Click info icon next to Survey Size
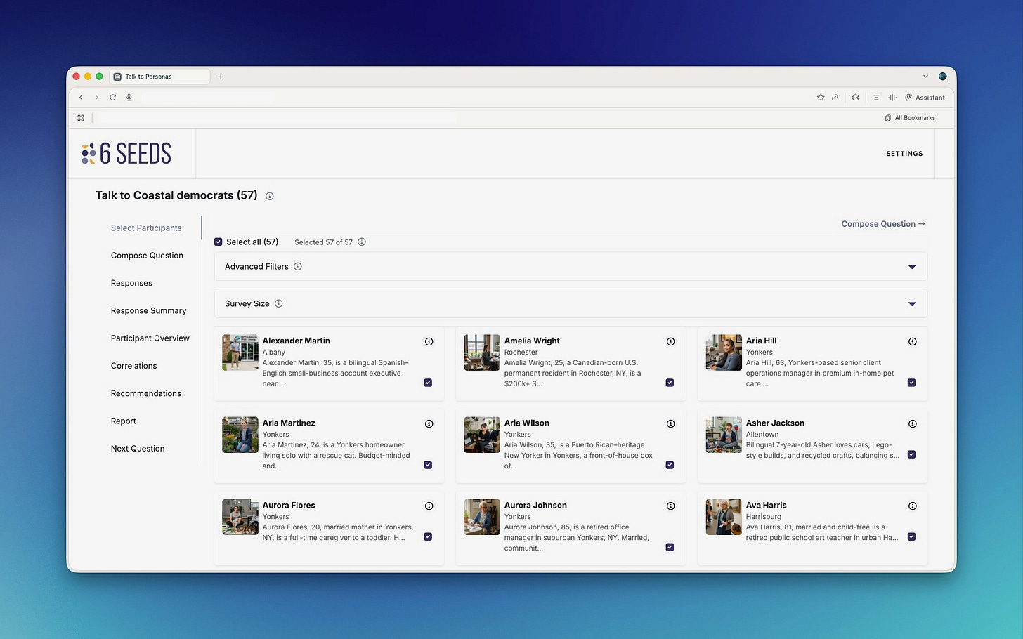The width and height of the screenshot is (1023, 639). [279, 304]
